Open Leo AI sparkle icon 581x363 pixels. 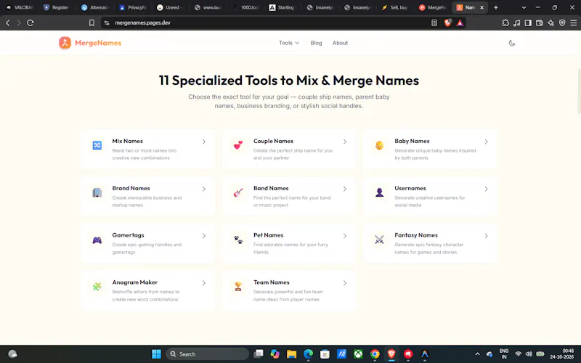551,23
